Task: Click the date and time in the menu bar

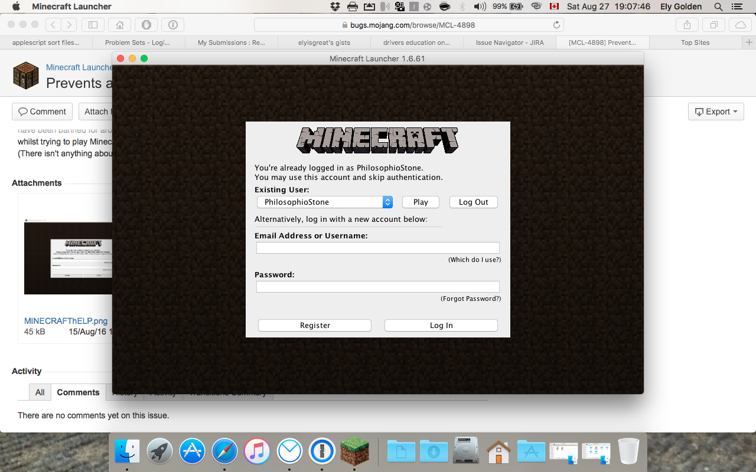Action: [x=608, y=6]
